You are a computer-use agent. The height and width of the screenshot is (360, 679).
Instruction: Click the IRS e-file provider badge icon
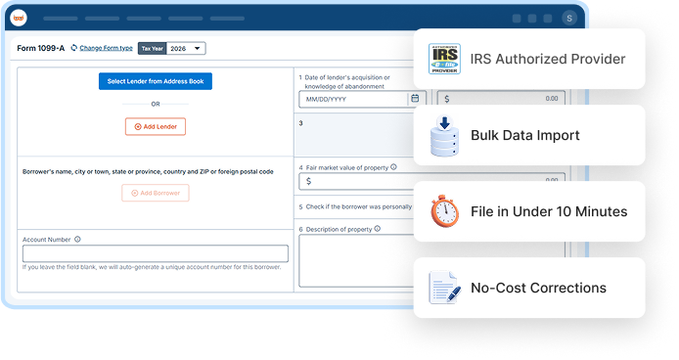(x=444, y=59)
